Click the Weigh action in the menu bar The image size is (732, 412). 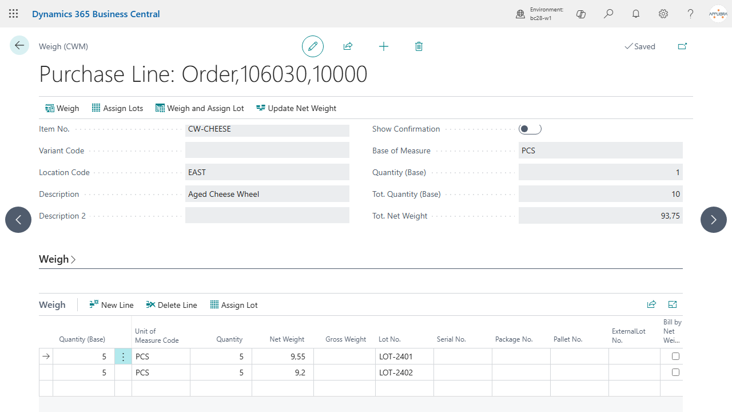[x=62, y=108]
